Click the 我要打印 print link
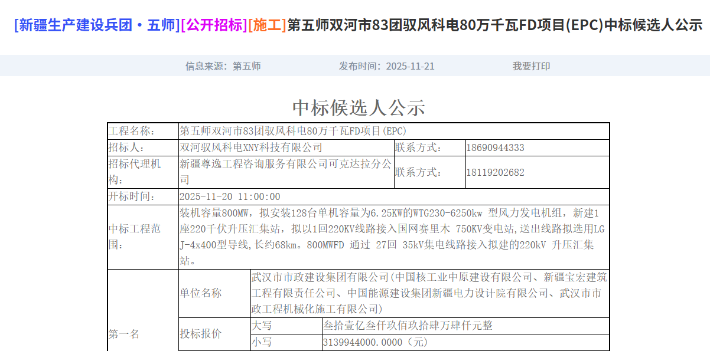Viewport: 710px width, 351px height. [531, 66]
